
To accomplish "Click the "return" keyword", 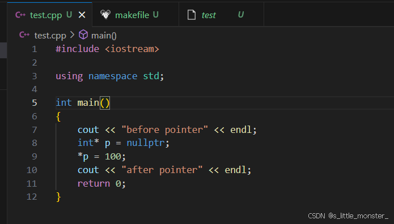I will pyautogui.click(x=94, y=184).
